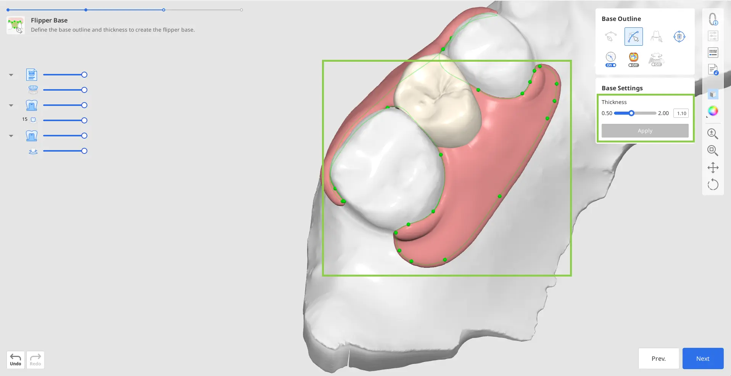Click the Redo button
731x376 pixels.
pos(35,360)
